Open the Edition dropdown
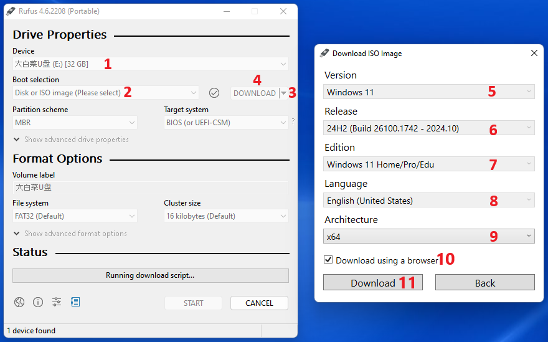Screen dimensions: 548x342 coord(429,164)
